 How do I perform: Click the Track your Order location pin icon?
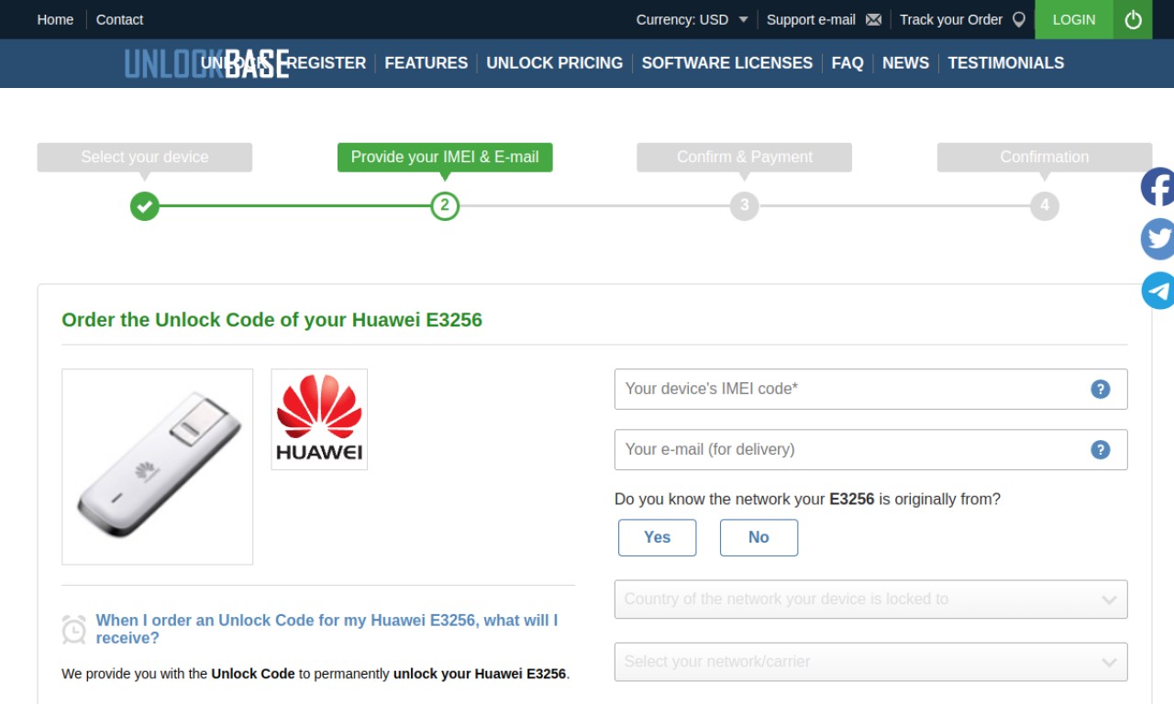tap(1018, 19)
